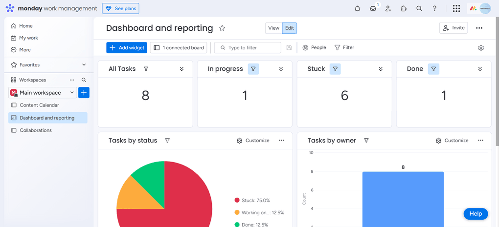Open the People filter
This screenshot has height=227, width=499.
click(x=315, y=48)
